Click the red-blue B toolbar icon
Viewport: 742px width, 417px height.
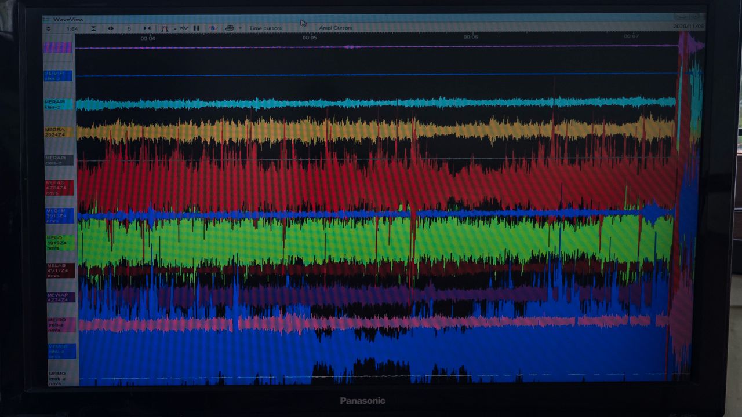[212, 28]
